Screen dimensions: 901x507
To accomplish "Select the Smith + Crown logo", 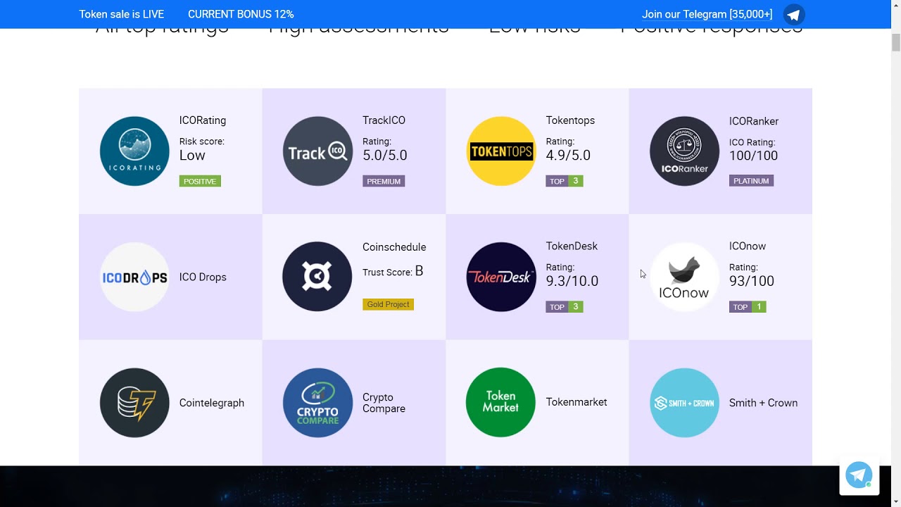I will pos(684,403).
